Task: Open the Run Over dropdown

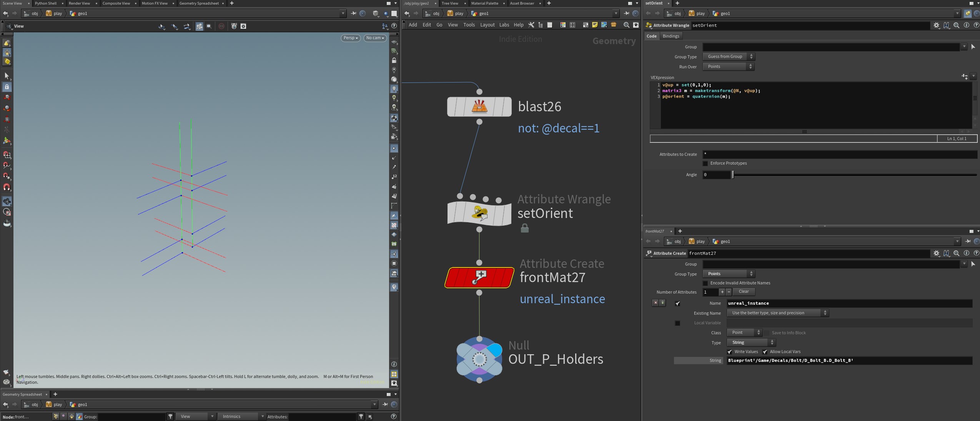Action: (729, 66)
